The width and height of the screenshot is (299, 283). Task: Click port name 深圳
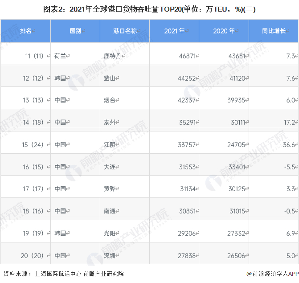110,256
